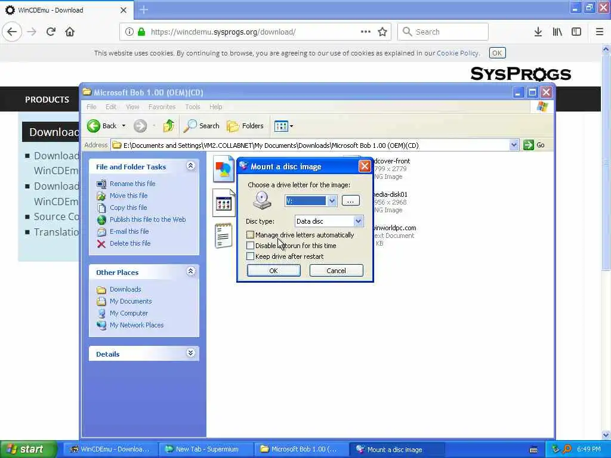This screenshot has width=611, height=458.
Task: Open Firefox home page icon
Action: click(x=70, y=32)
